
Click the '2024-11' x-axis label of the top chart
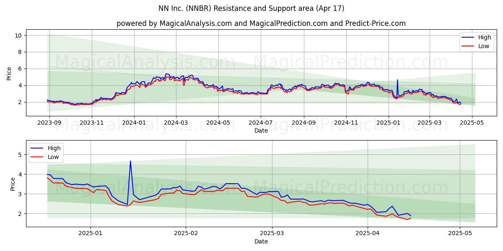click(x=346, y=123)
